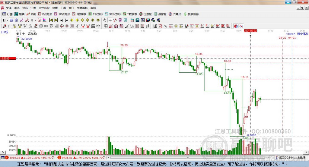
Task: Click the blue infinity symbol icon
Action: point(241,26)
